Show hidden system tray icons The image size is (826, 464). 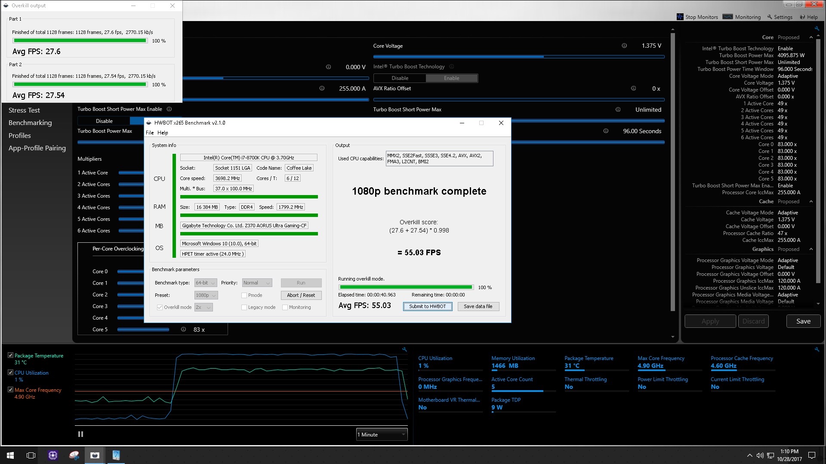tap(749, 455)
